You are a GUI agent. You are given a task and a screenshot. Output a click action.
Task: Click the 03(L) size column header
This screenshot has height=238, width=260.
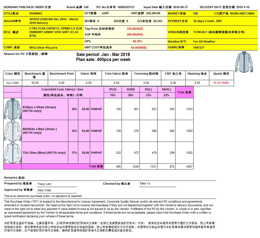pyautogui.click(x=148, y=89)
